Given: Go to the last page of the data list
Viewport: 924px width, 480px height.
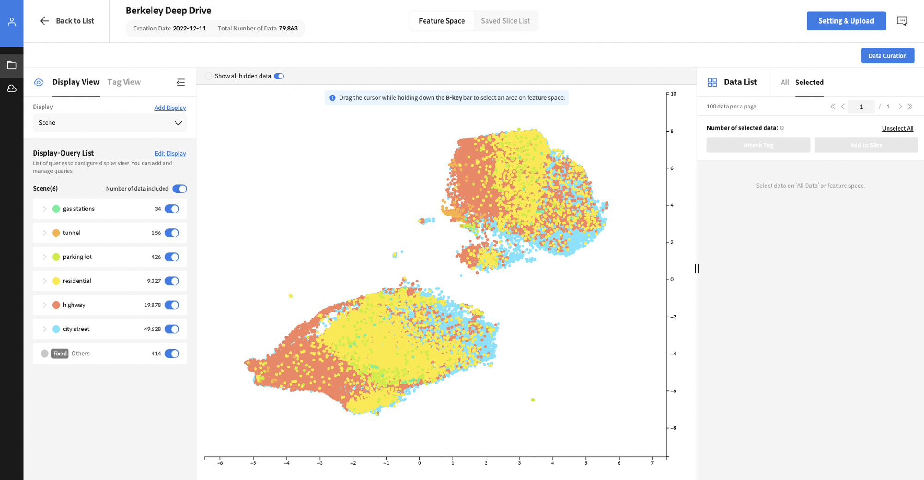Looking at the screenshot, I should 910,107.
